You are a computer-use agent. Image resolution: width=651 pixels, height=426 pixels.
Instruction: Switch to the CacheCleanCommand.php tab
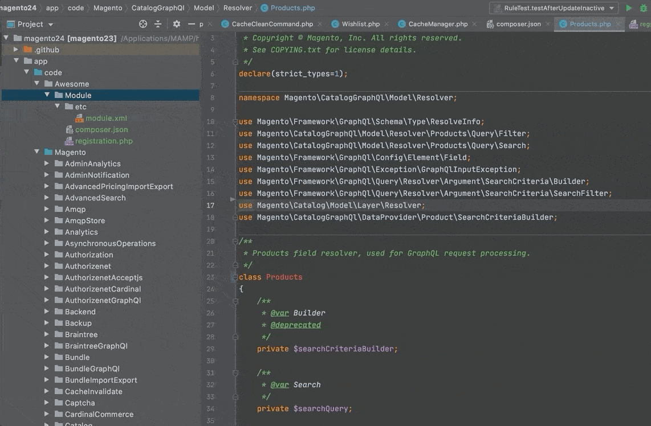(x=272, y=24)
